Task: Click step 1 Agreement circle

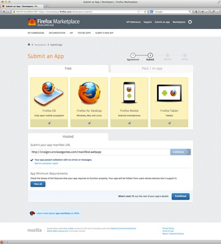Action: pos(133,55)
